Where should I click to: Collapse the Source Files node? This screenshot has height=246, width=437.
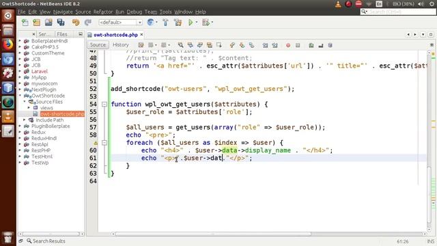(x=25, y=102)
